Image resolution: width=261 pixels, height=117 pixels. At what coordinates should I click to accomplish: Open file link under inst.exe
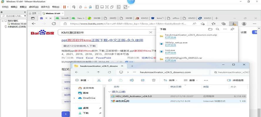point(171,53)
